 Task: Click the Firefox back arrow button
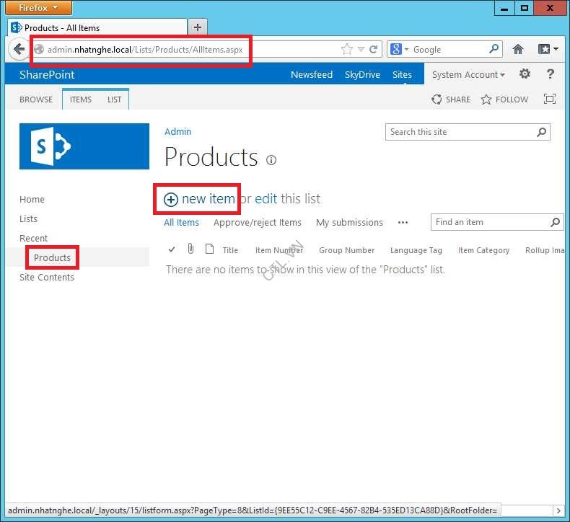point(19,50)
